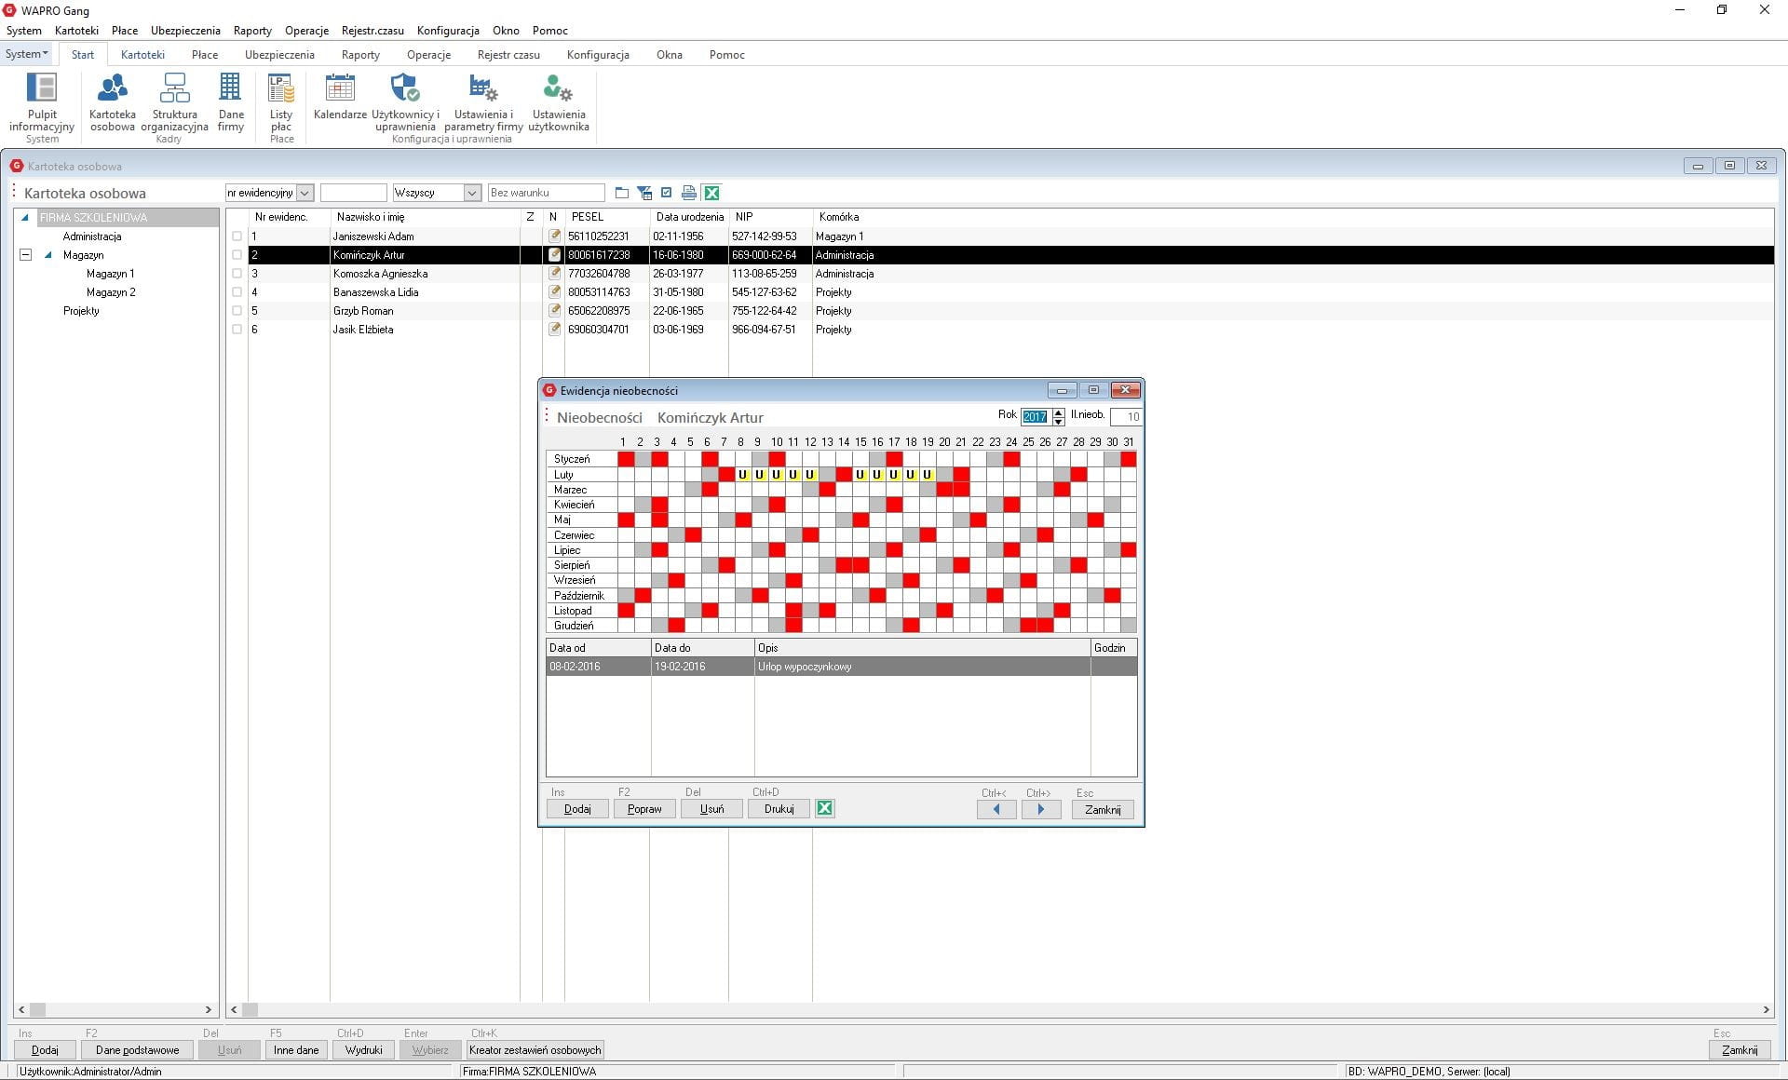Open the nr ewidencyjny sort dropdown
The width and height of the screenshot is (1788, 1080).
pos(305,193)
